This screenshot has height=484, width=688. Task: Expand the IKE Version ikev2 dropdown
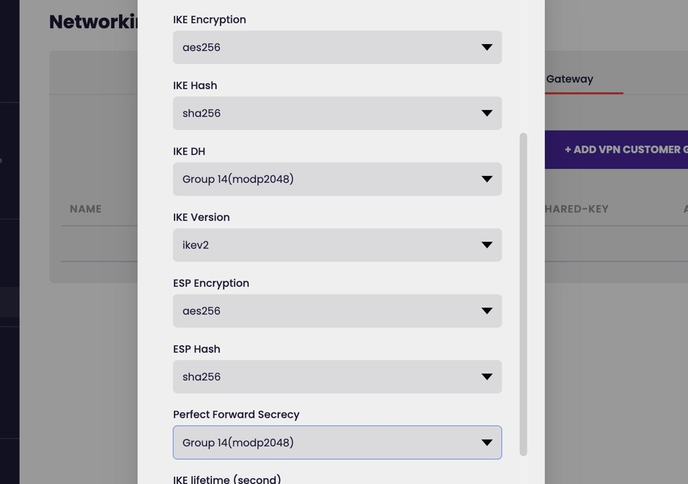click(x=337, y=245)
